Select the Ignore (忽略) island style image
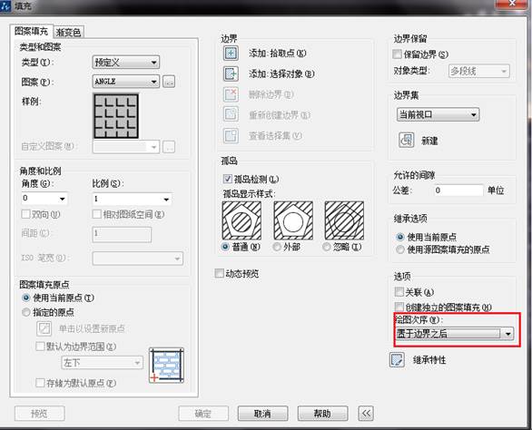The image size is (532, 430). 344,220
